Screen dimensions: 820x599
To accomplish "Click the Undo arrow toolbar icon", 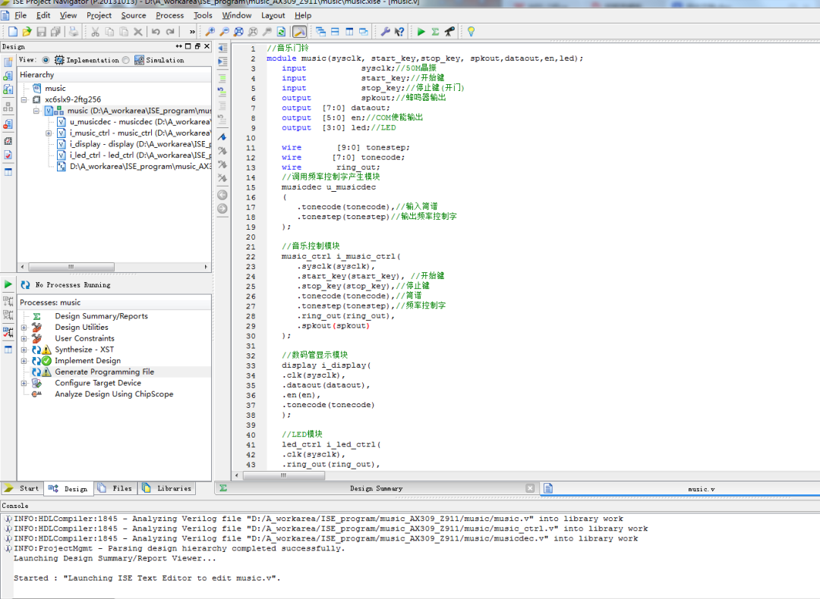I will click(156, 32).
